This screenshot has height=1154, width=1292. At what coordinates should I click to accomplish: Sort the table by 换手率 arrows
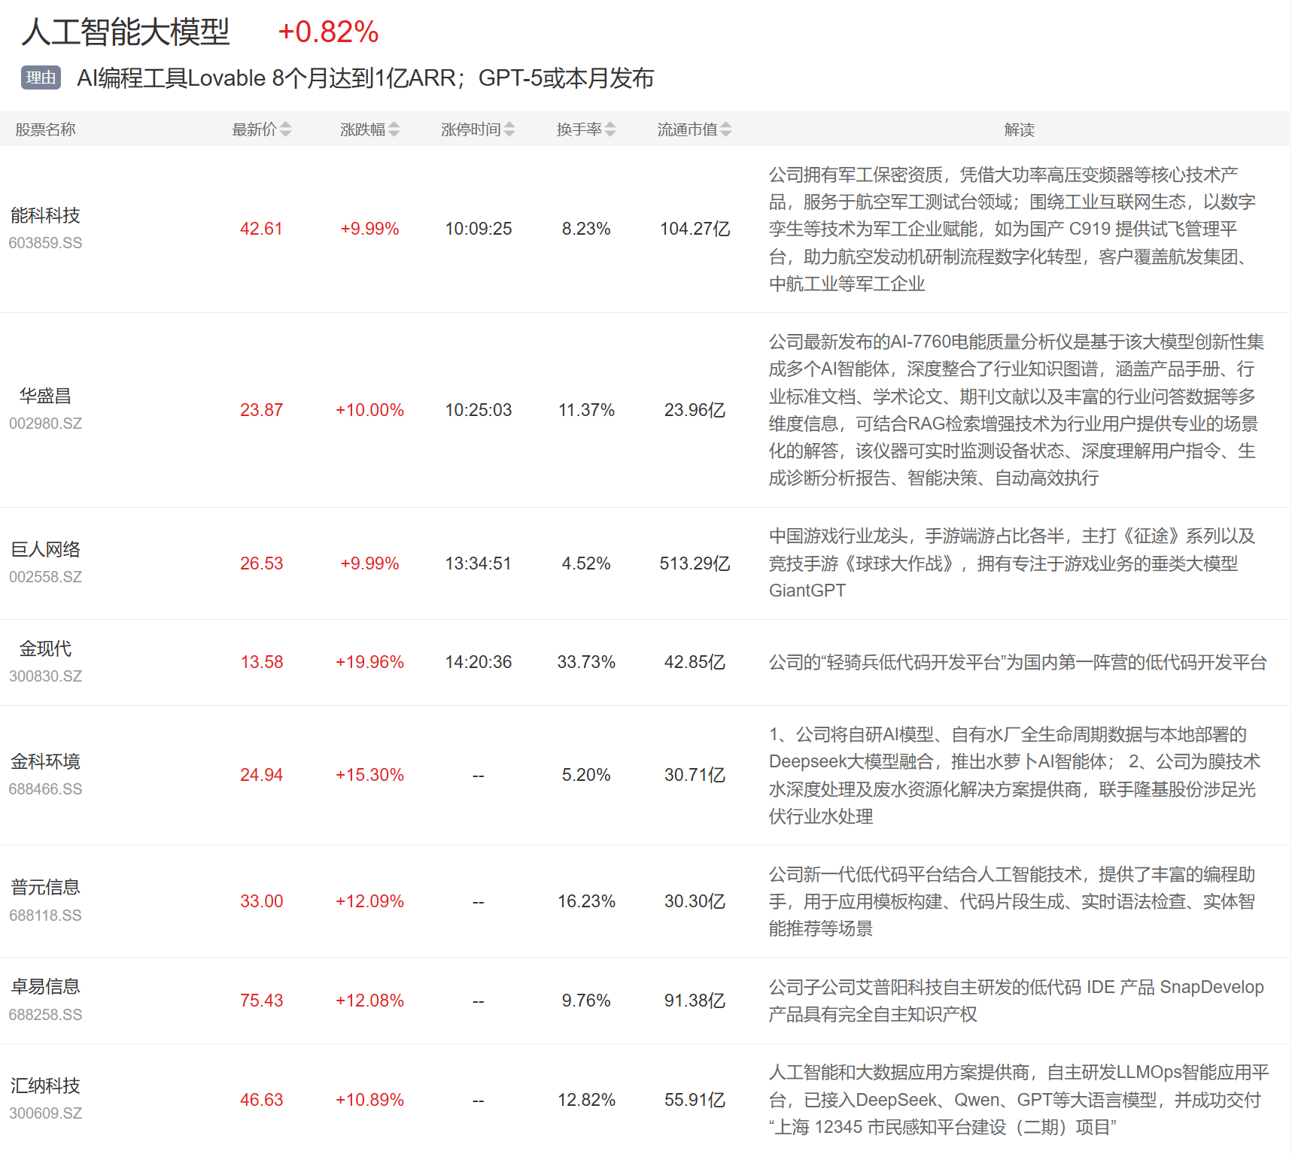pos(610,129)
